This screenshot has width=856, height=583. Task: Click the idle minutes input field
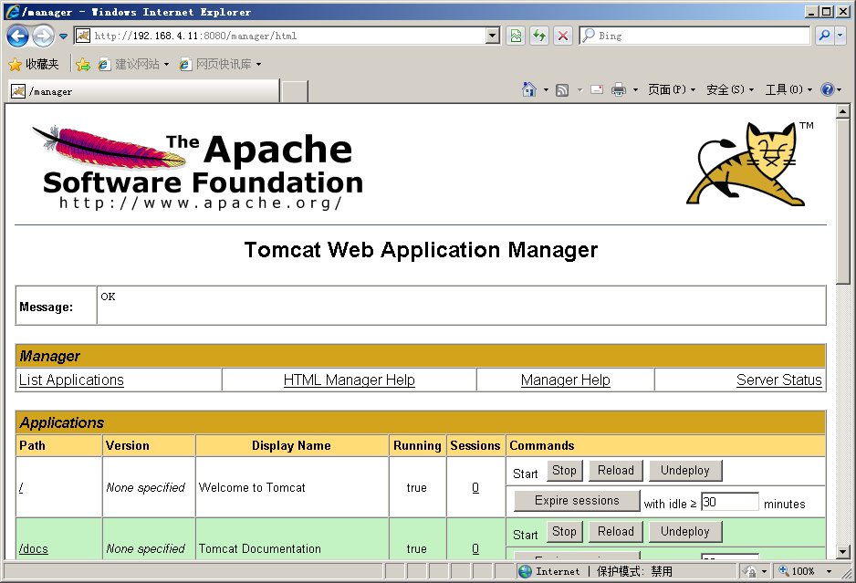click(729, 502)
